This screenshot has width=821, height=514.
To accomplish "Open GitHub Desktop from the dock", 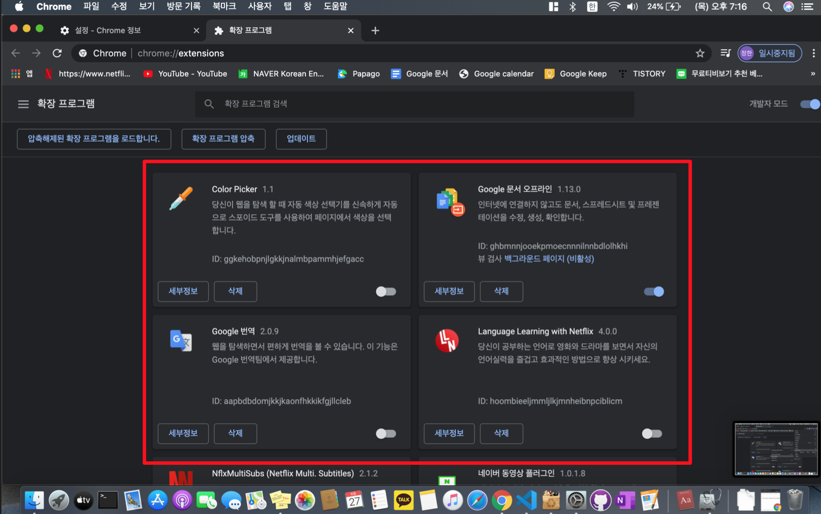I will coord(600,500).
